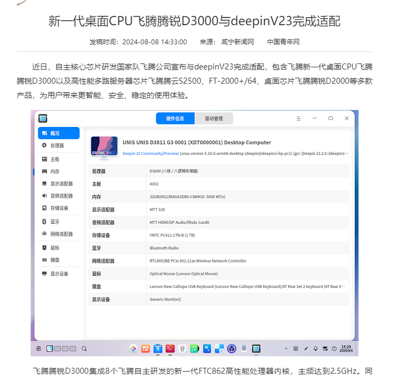Open the blue gear control center icon
393x382 pixels.
tap(232, 349)
